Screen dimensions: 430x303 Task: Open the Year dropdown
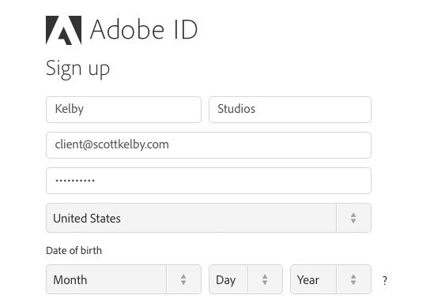pyautogui.click(x=330, y=279)
